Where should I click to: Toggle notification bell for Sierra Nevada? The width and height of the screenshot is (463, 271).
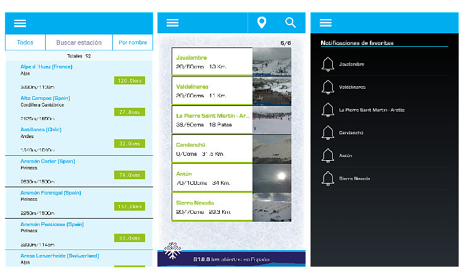tap(328, 179)
